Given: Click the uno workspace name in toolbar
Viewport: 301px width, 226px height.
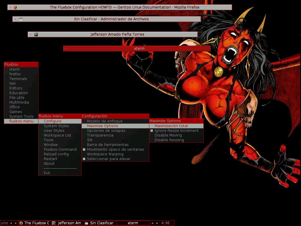Looking at the screenshot, I should (x=4, y=223).
